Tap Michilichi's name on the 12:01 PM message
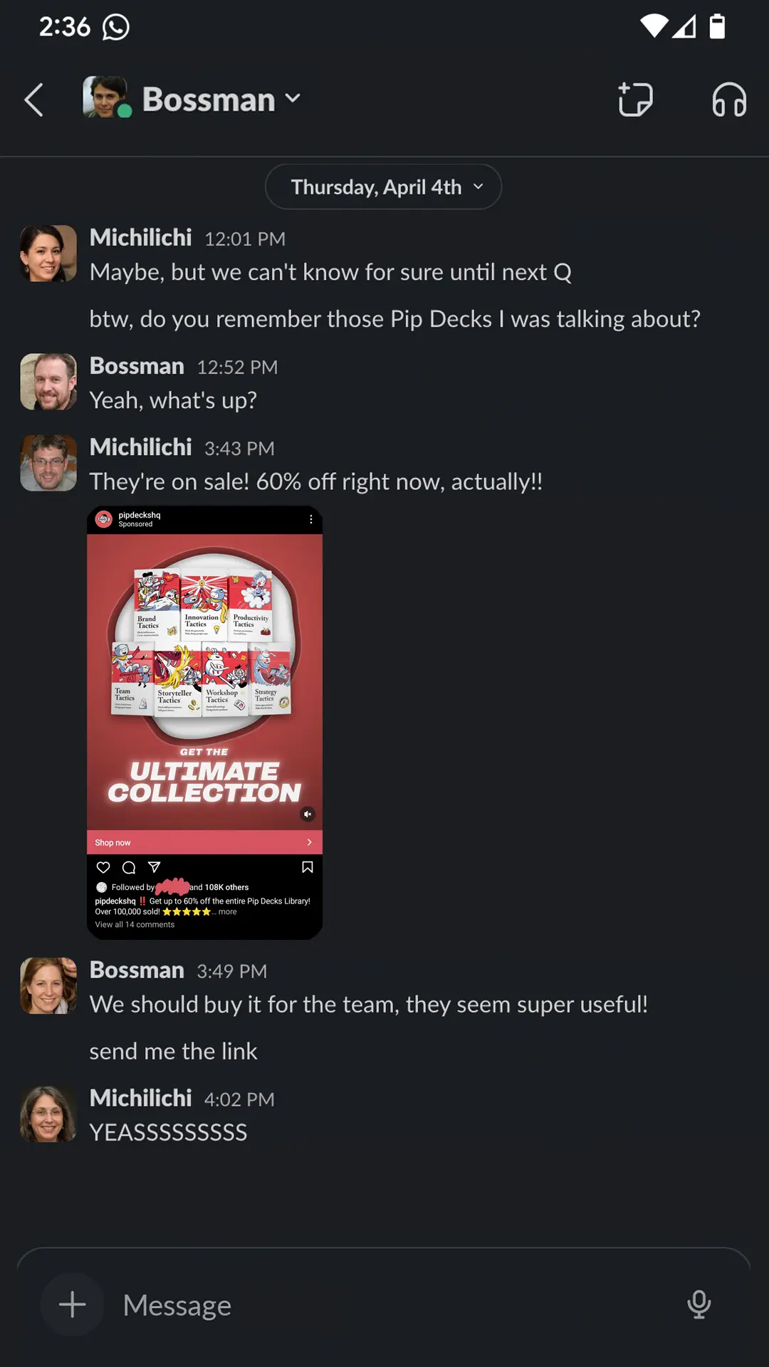This screenshot has width=769, height=1367. 141,237
